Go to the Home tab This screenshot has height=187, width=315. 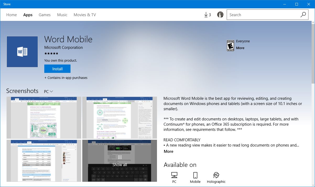pyautogui.click(x=12, y=15)
